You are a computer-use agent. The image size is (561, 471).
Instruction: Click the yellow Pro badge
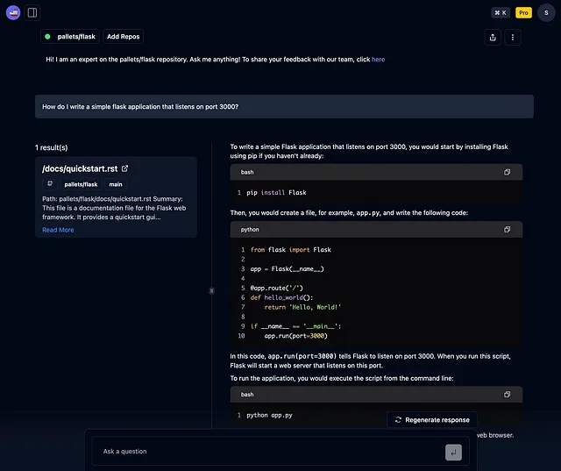point(523,12)
